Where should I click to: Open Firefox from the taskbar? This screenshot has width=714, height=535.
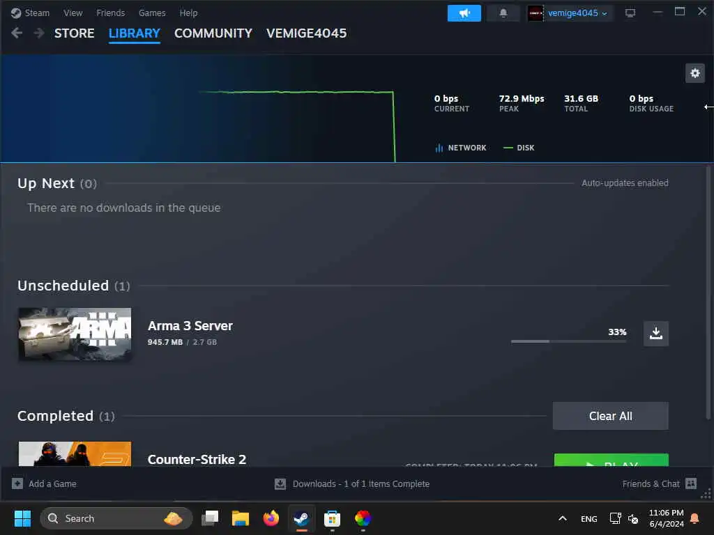click(271, 518)
